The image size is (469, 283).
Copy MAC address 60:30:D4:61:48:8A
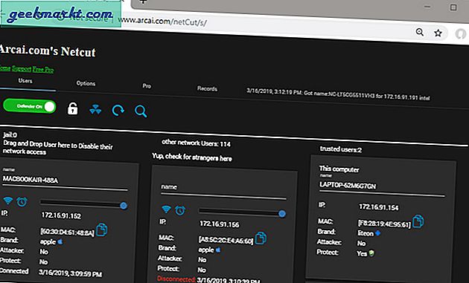tap(102, 230)
